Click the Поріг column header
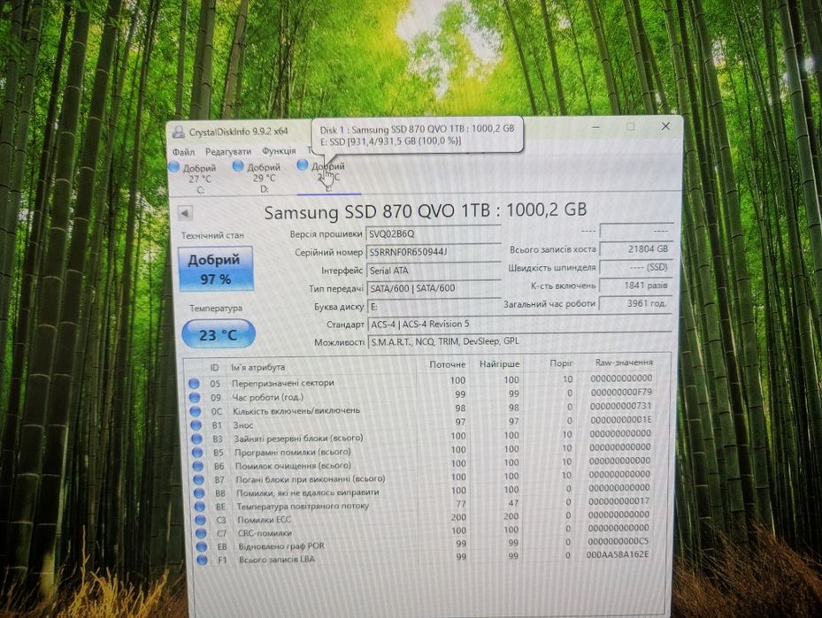Screen dimensions: 822x618 click(x=561, y=362)
